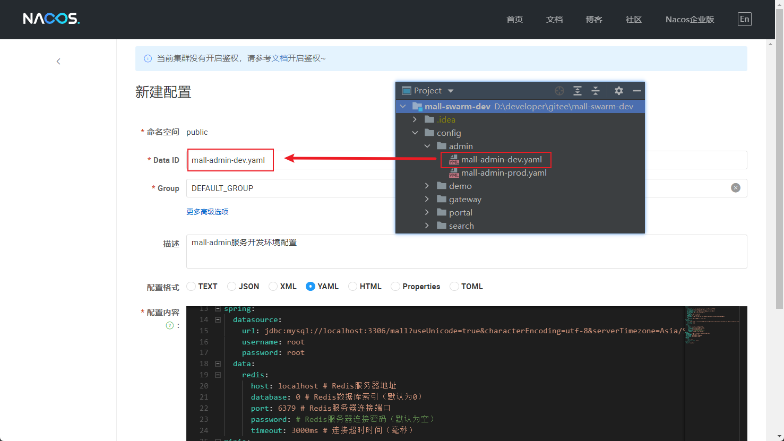Screen dimensions: 784x441
Task: Open 文档 link in auth notice
Action: [x=280, y=58]
